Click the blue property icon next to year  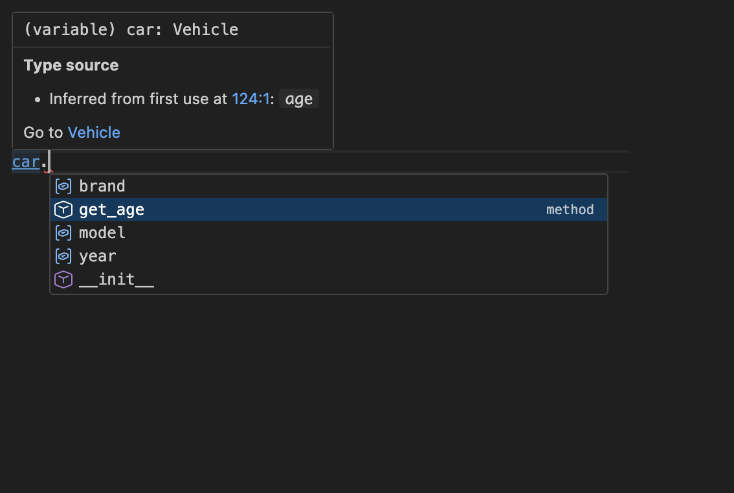pyautogui.click(x=63, y=256)
